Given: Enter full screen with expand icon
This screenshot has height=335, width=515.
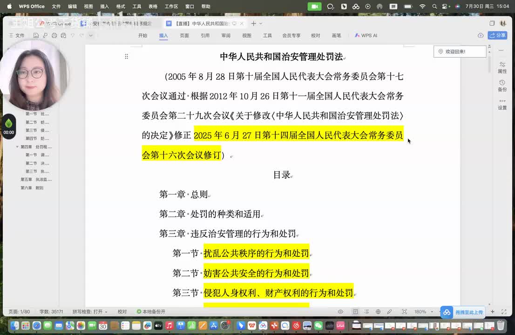Looking at the screenshot, I should [x=504, y=312].
